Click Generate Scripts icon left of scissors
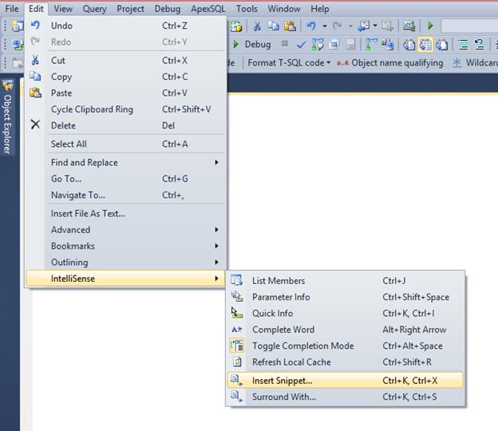Image resolution: width=498 pixels, height=431 pixels. tap(236, 26)
